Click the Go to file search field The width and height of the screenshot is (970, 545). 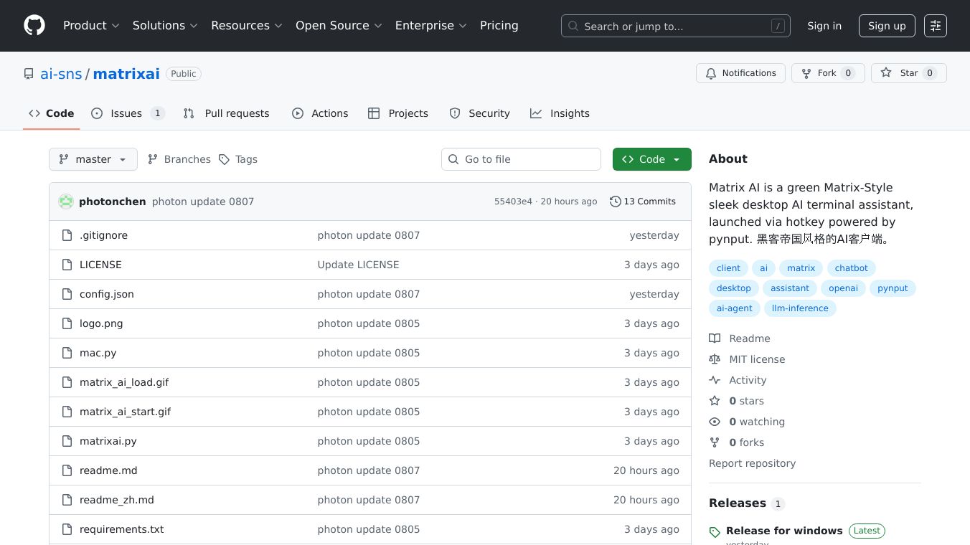(521, 159)
